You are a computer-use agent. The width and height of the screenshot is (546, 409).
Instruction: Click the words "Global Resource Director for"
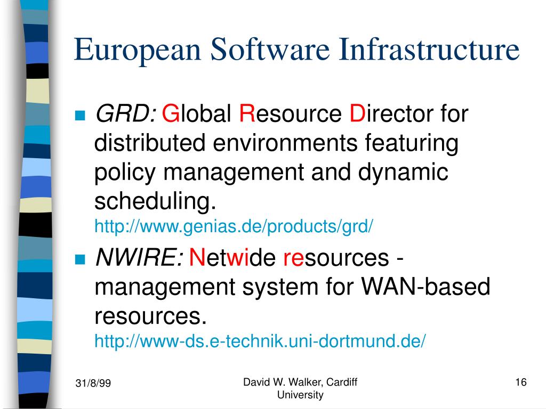315,114
